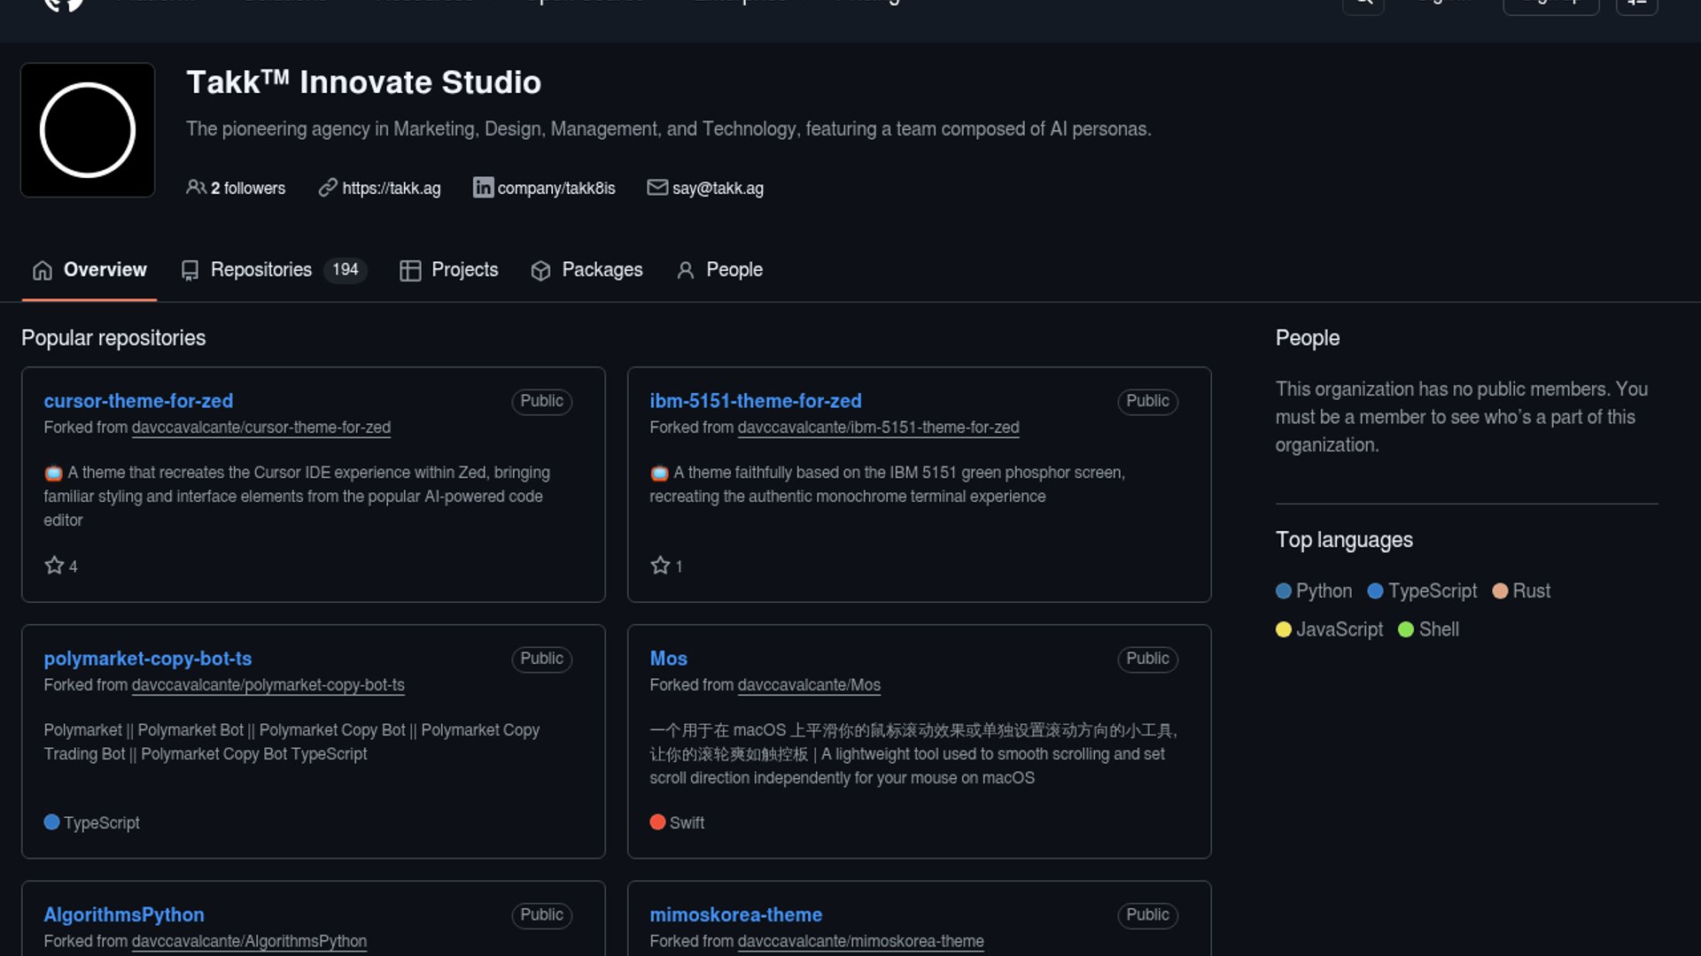This screenshot has width=1701, height=956.
Task: Click the 194 repositories counter badge
Action: coord(346,270)
